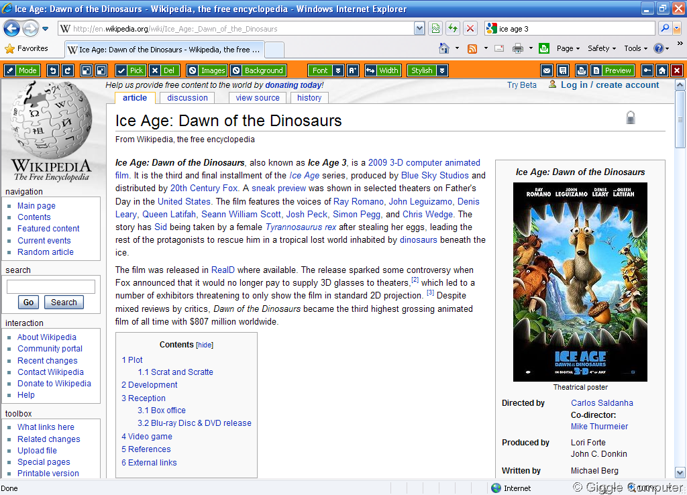The width and height of the screenshot is (687, 495).
Task: Expand the command bar overflow chevron
Action: coord(680,44)
